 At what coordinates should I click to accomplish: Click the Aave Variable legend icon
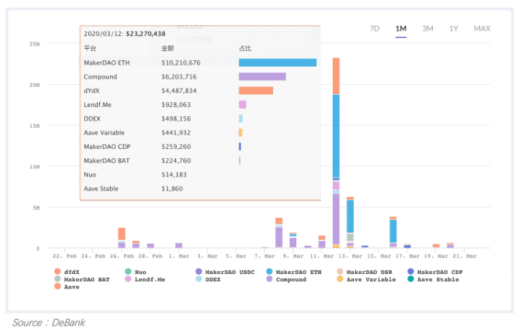point(340,279)
